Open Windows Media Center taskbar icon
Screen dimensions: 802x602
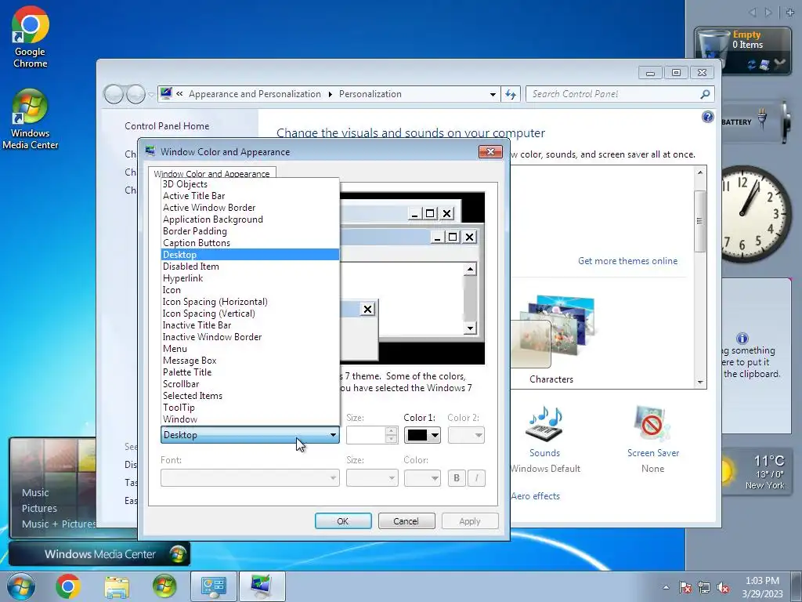pyautogui.click(x=164, y=586)
